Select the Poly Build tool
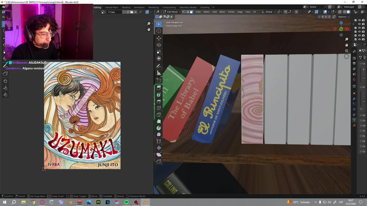 [x=159, y=121]
